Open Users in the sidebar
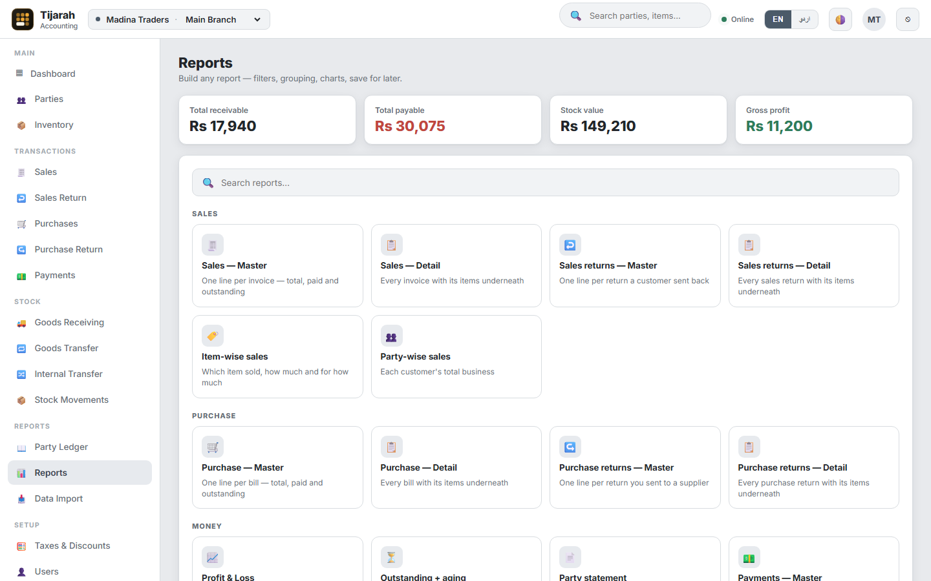931x581 pixels. (x=80, y=571)
